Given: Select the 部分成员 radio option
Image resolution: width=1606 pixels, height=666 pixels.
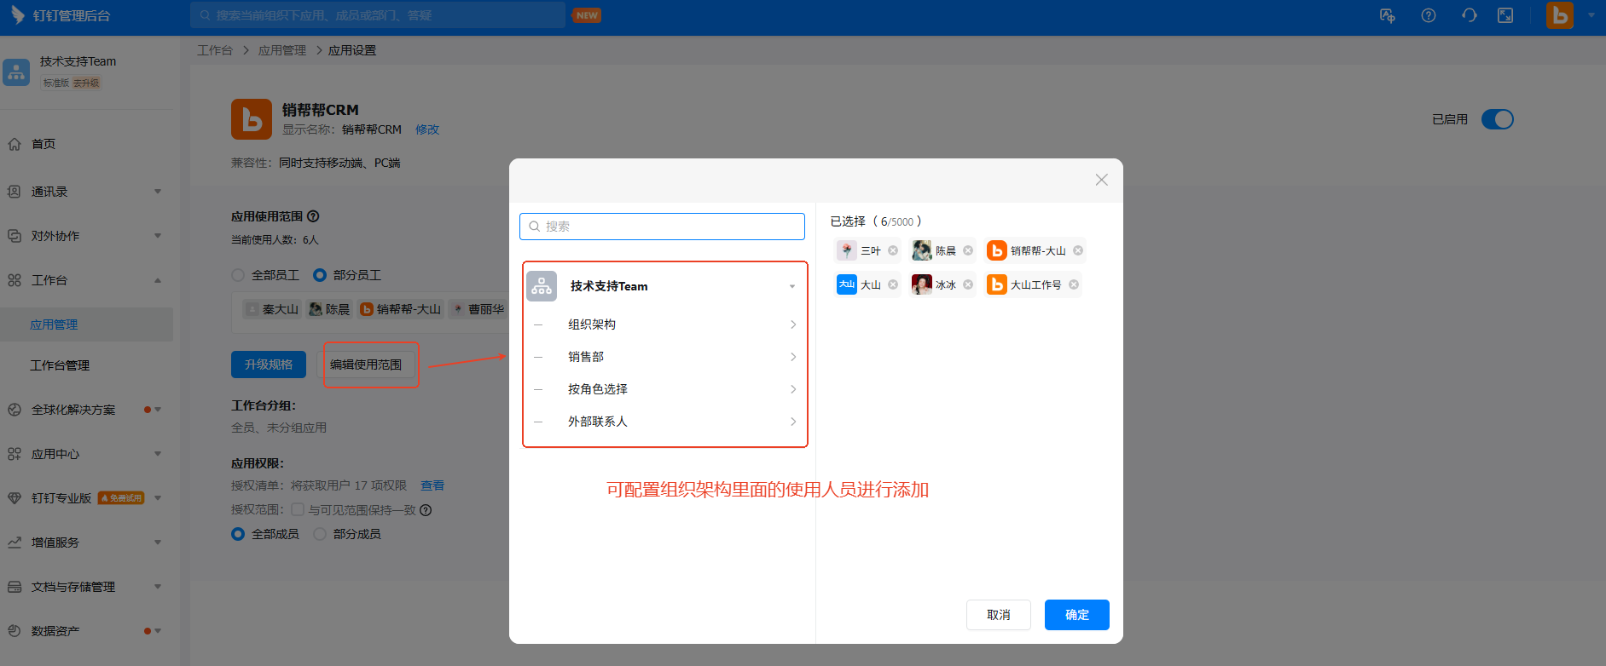Looking at the screenshot, I should (320, 534).
